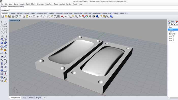
Task: Open the Mesh menu
Action: click(33, 4)
